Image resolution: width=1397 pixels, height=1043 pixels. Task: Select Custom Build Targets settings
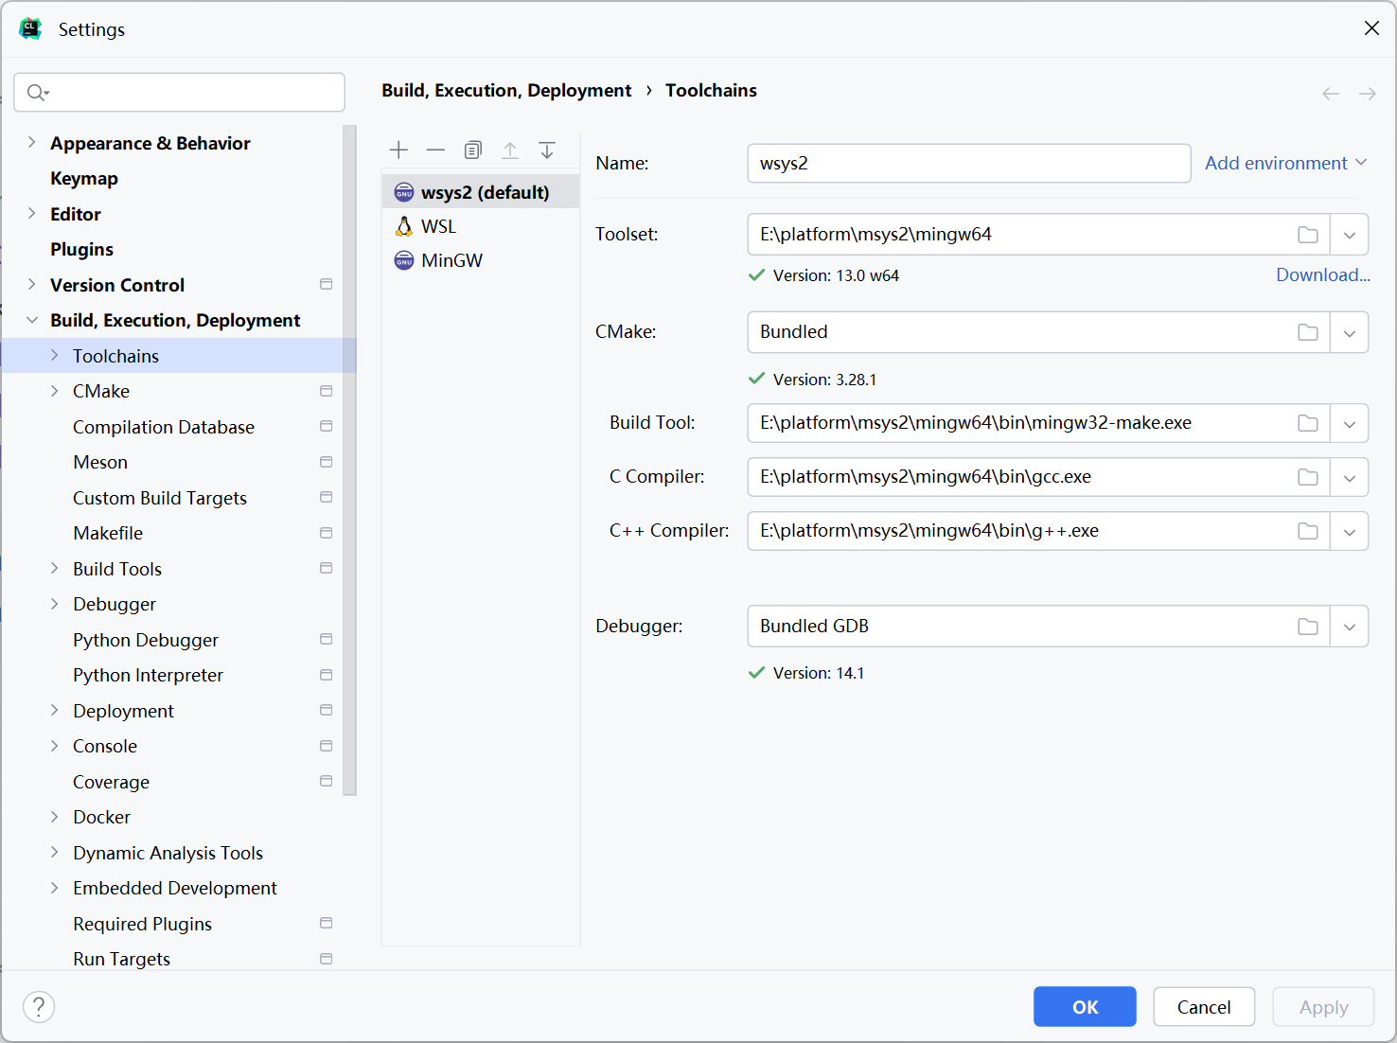(160, 498)
